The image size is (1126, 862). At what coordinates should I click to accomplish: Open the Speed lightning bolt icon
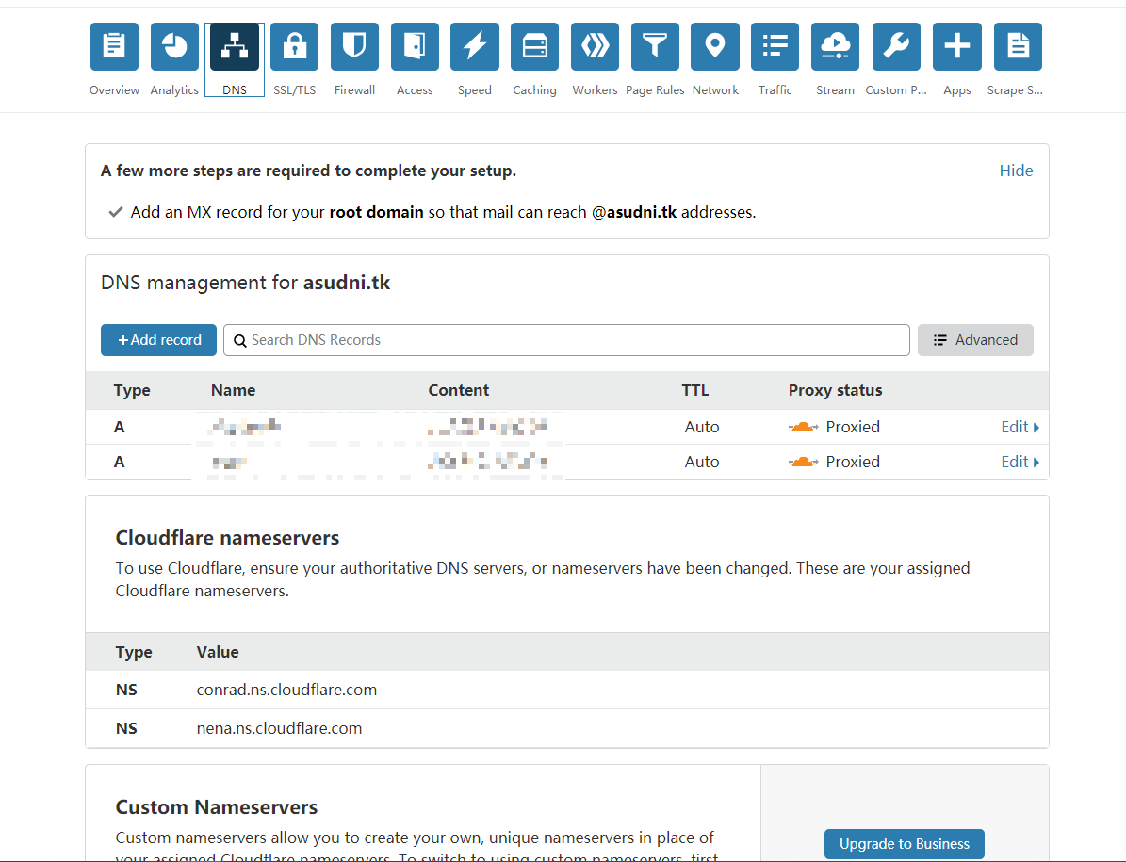475,47
